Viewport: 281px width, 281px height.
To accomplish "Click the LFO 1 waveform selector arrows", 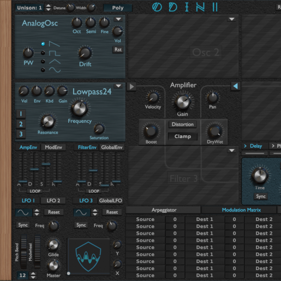I will (37, 212).
